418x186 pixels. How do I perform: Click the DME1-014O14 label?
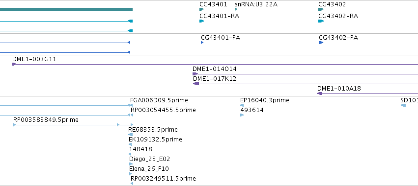(215, 69)
